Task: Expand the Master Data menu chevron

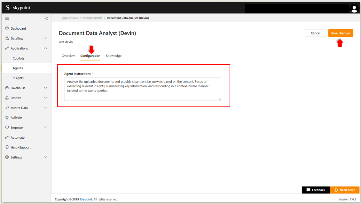Action: click(x=45, y=108)
